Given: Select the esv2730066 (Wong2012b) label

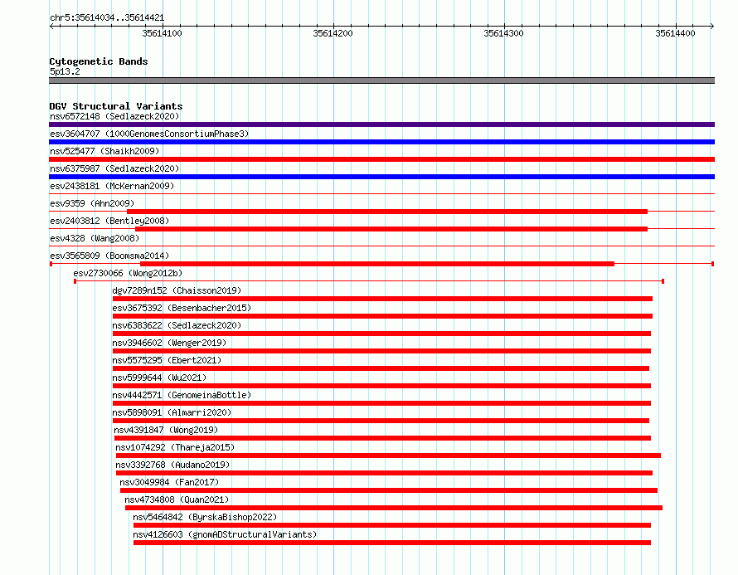Looking at the screenshot, I should [x=128, y=273].
